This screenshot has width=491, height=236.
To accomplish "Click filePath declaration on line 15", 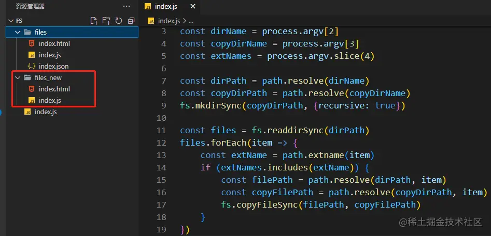I will [x=272, y=180].
